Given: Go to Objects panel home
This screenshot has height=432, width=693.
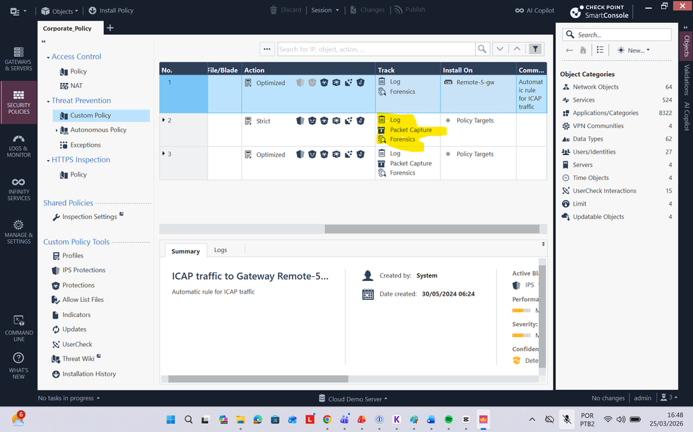Looking at the screenshot, I should click(583, 51).
